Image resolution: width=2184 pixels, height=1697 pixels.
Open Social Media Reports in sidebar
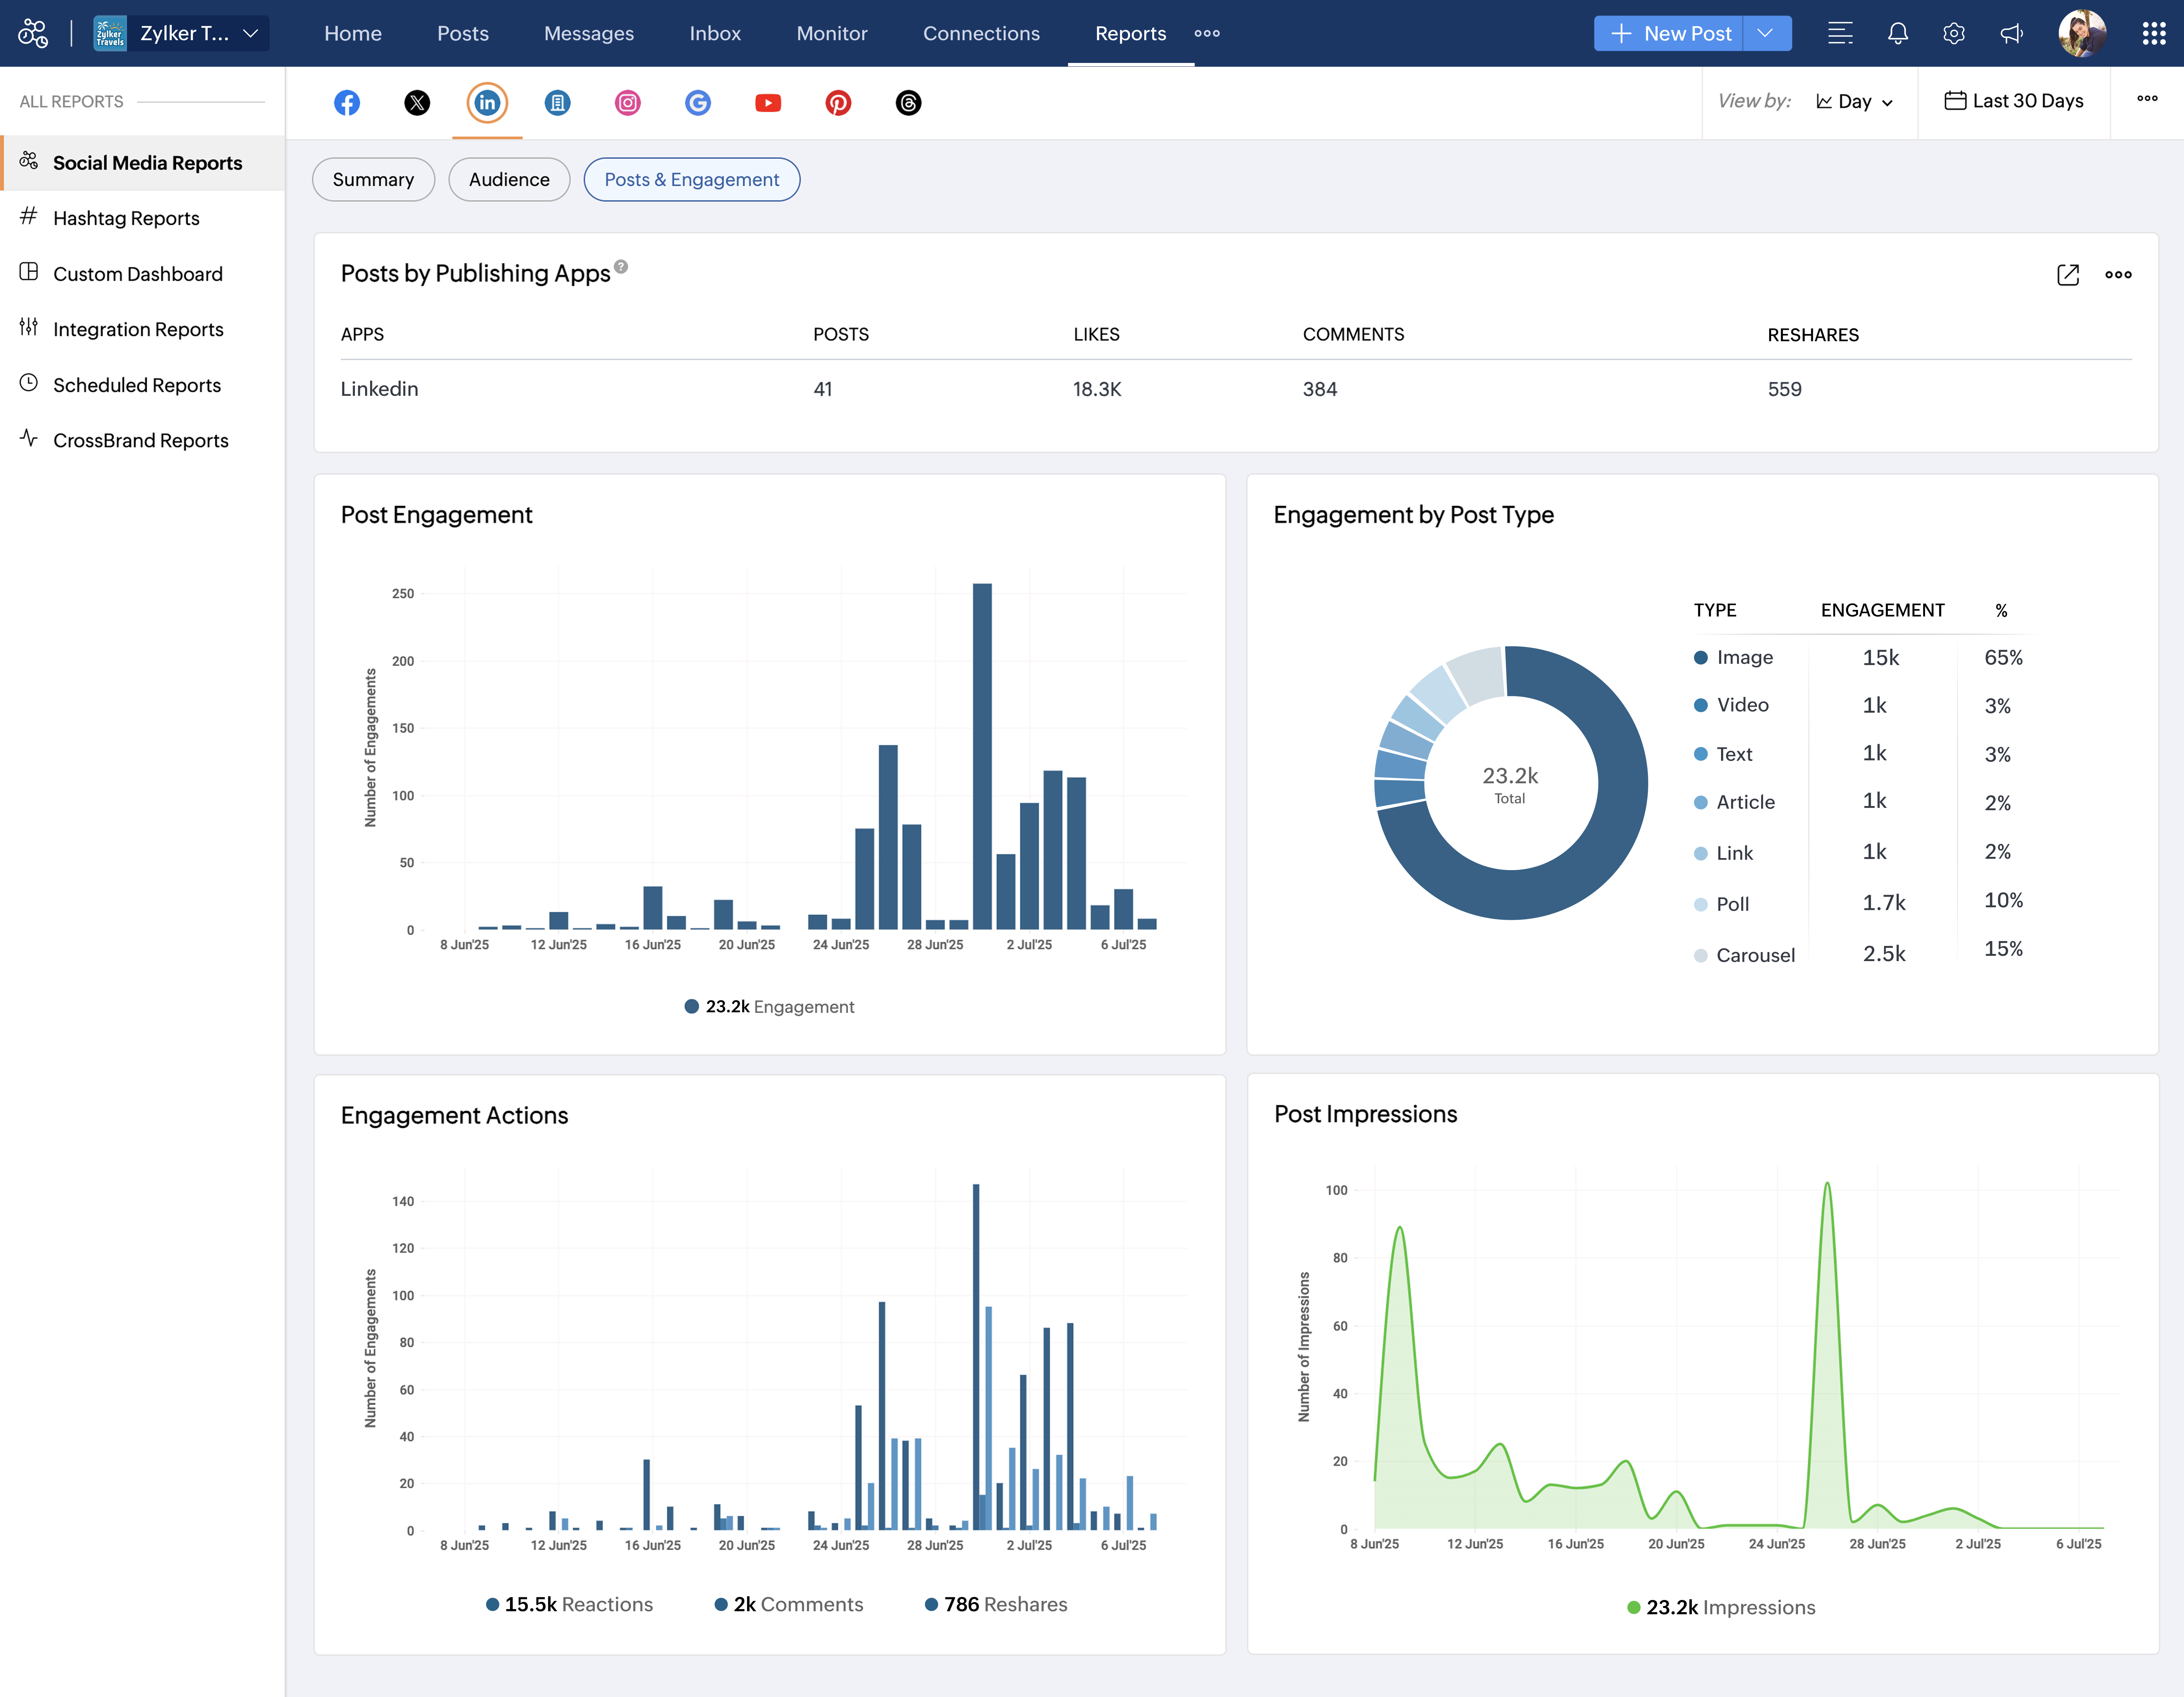point(143,163)
